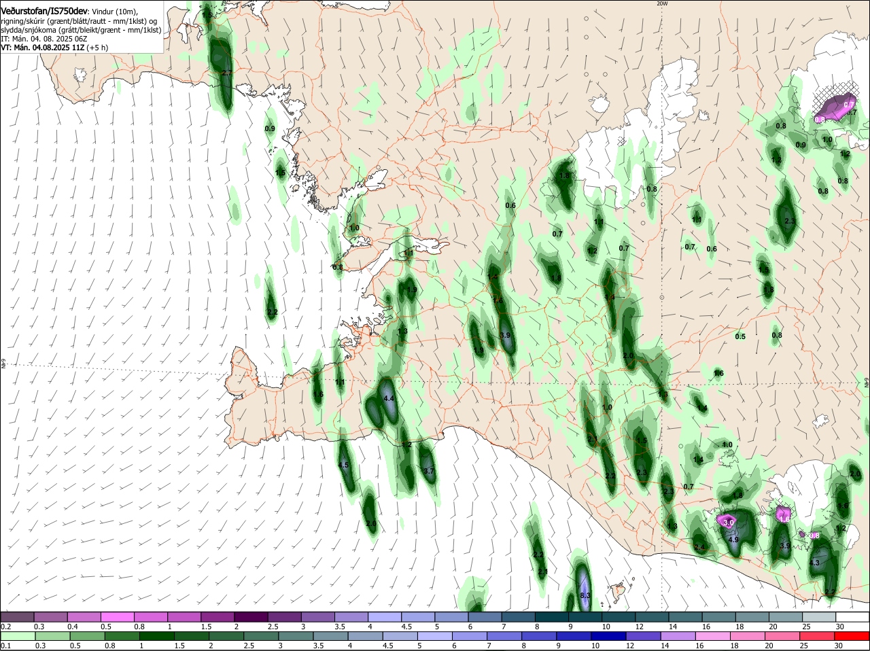Pick the lavender snow swatch labeled 4

tap(383, 616)
